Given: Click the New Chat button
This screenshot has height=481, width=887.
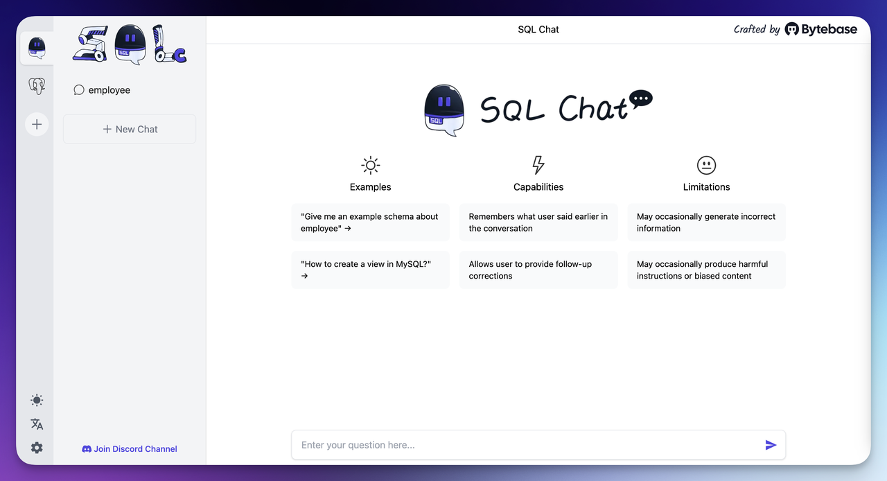Looking at the screenshot, I should pos(130,129).
